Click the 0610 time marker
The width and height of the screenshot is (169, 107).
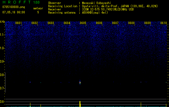click(164, 23)
